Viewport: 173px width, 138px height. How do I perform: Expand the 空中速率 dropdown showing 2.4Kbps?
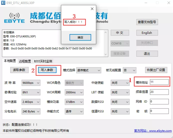31,102
